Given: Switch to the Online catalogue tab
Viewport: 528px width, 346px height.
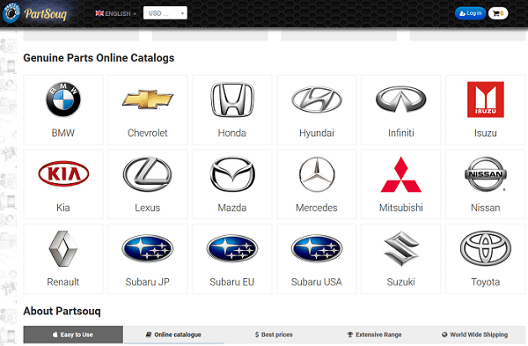Looking at the screenshot, I should click(x=173, y=335).
